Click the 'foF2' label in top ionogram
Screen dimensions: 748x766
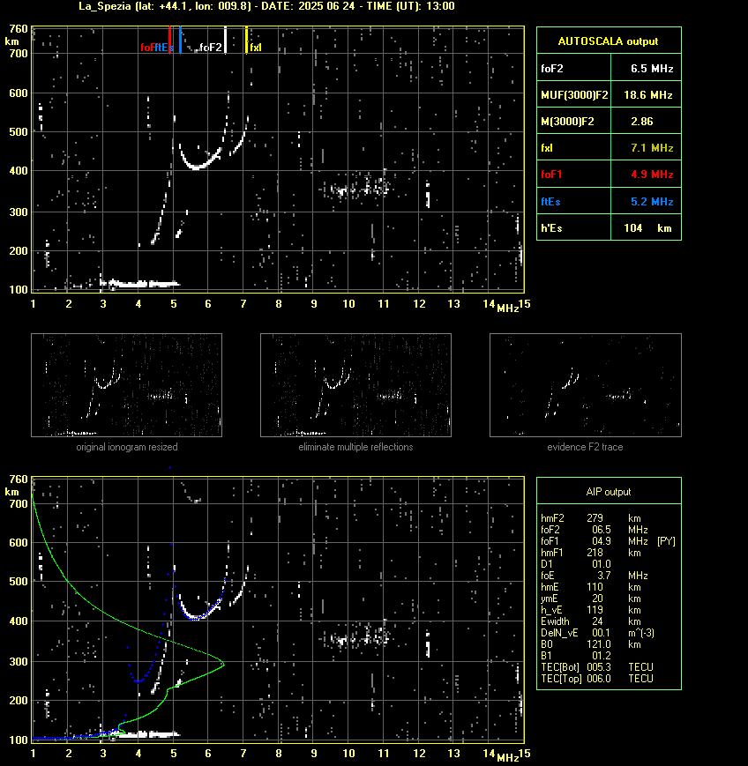pyautogui.click(x=211, y=48)
